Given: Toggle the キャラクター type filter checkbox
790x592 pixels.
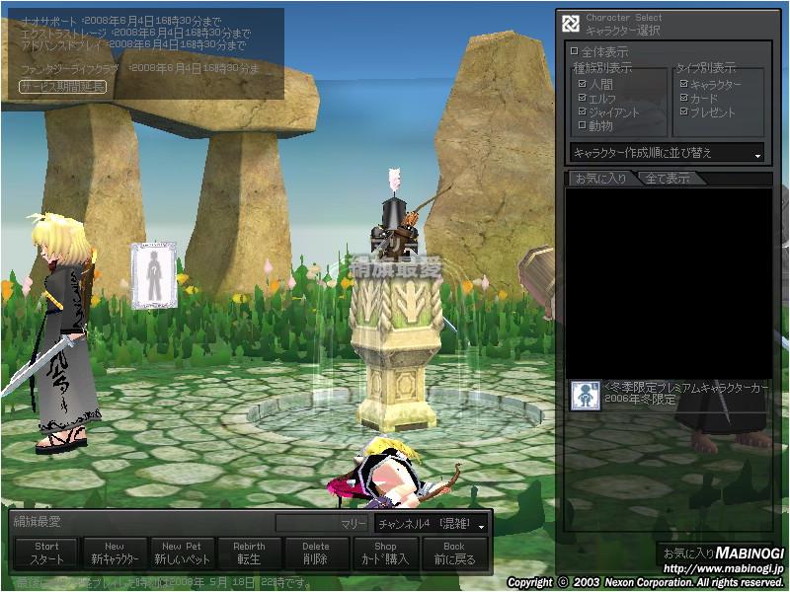Looking at the screenshot, I should click(x=683, y=85).
